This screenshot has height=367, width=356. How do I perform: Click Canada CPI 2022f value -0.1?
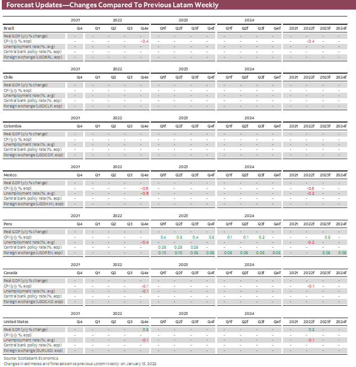311,286
